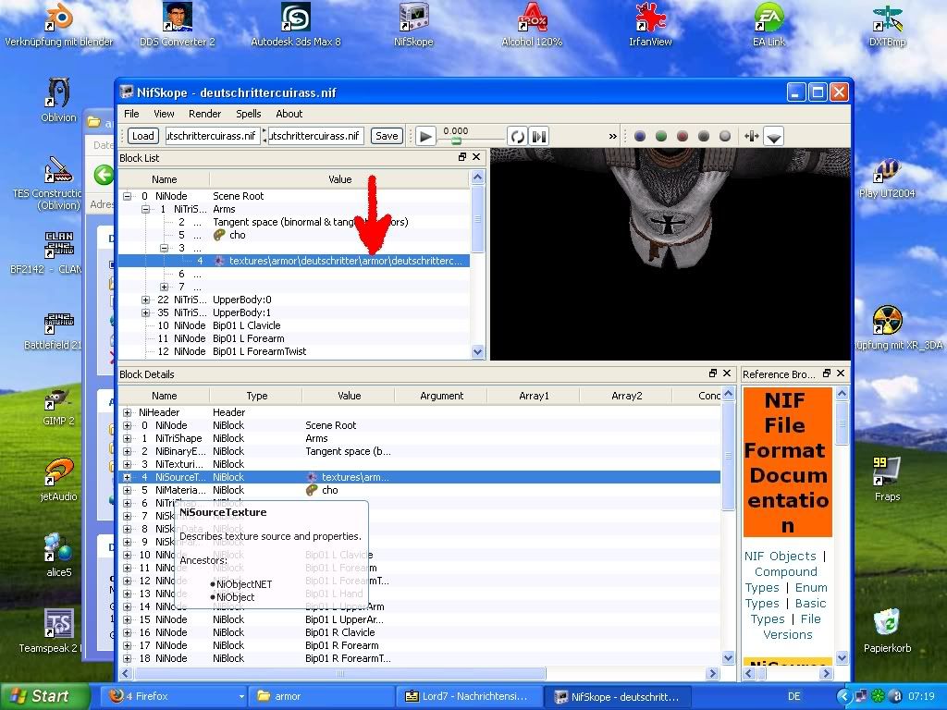This screenshot has height=710, width=947.
Task: Click the cho material palette icon
Action: pyautogui.click(x=219, y=235)
